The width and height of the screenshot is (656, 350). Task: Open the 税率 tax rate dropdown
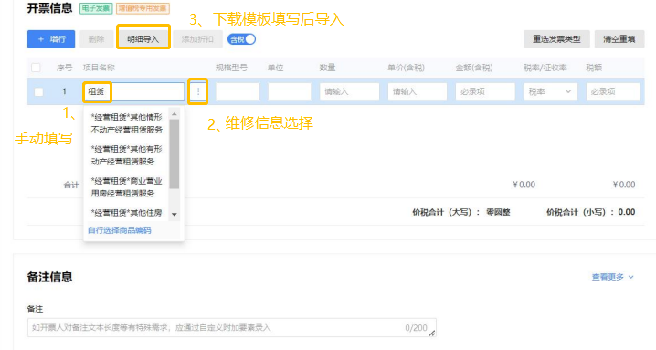pyautogui.click(x=551, y=91)
